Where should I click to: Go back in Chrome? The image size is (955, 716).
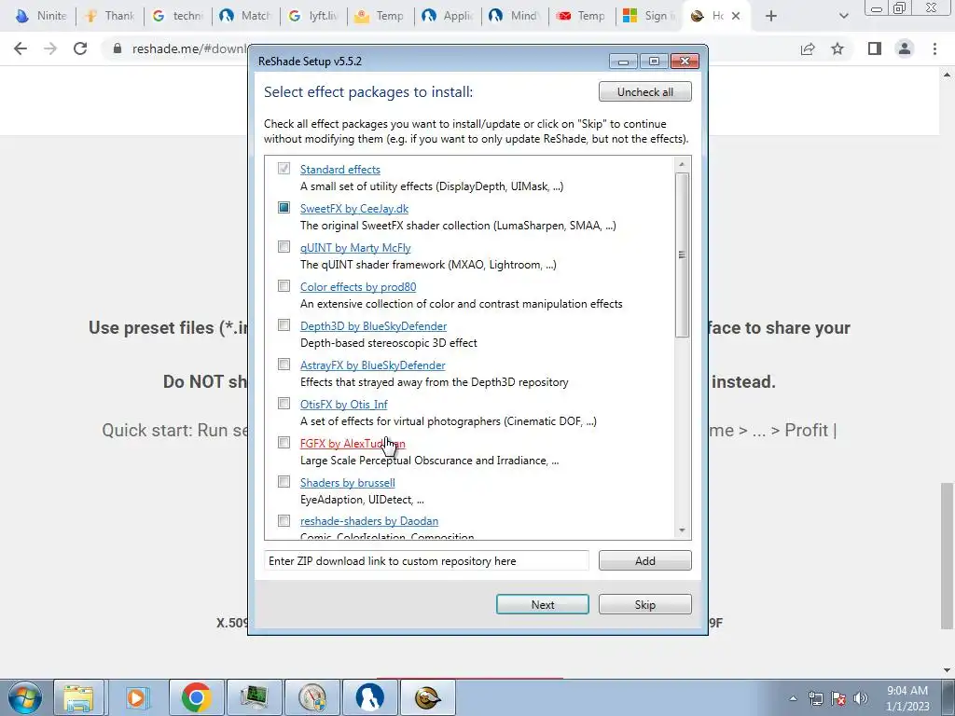[21, 48]
